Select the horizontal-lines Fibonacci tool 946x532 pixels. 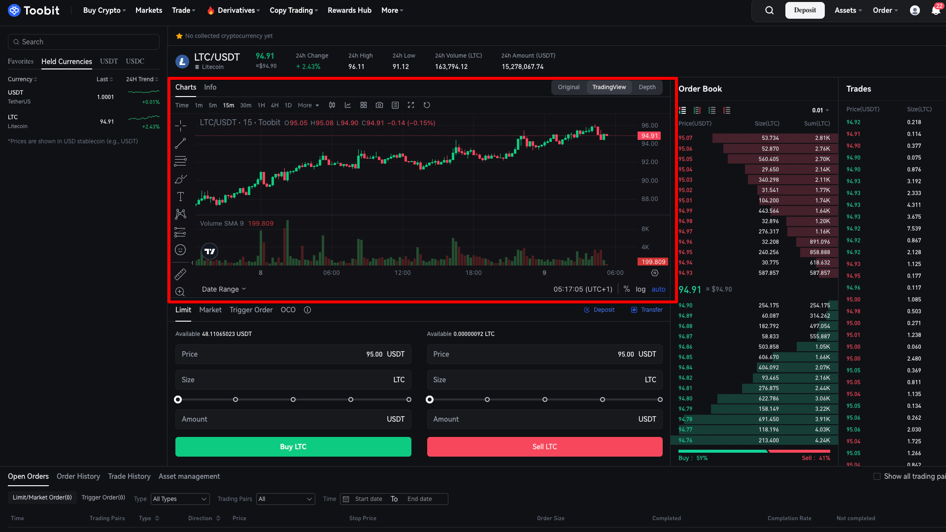tap(180, 161)
